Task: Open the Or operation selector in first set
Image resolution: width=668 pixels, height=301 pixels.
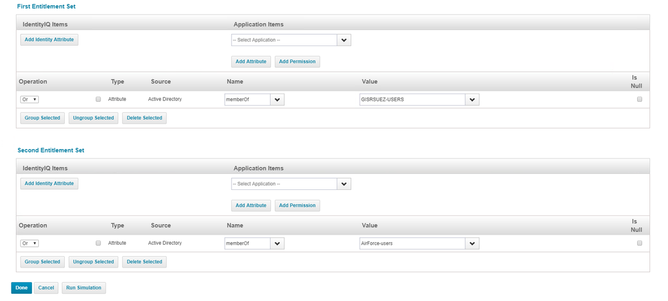Action: coord(29,100)
